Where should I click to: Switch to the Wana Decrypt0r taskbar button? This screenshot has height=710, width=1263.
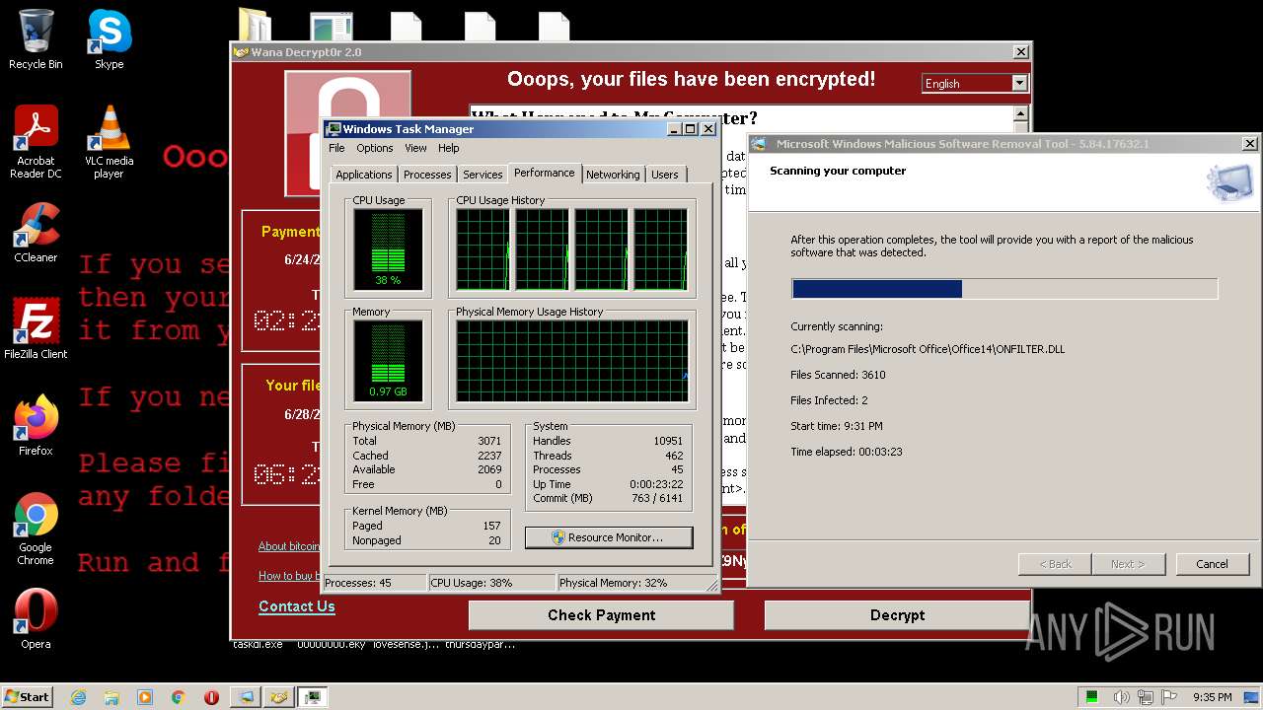coord(279,697)
